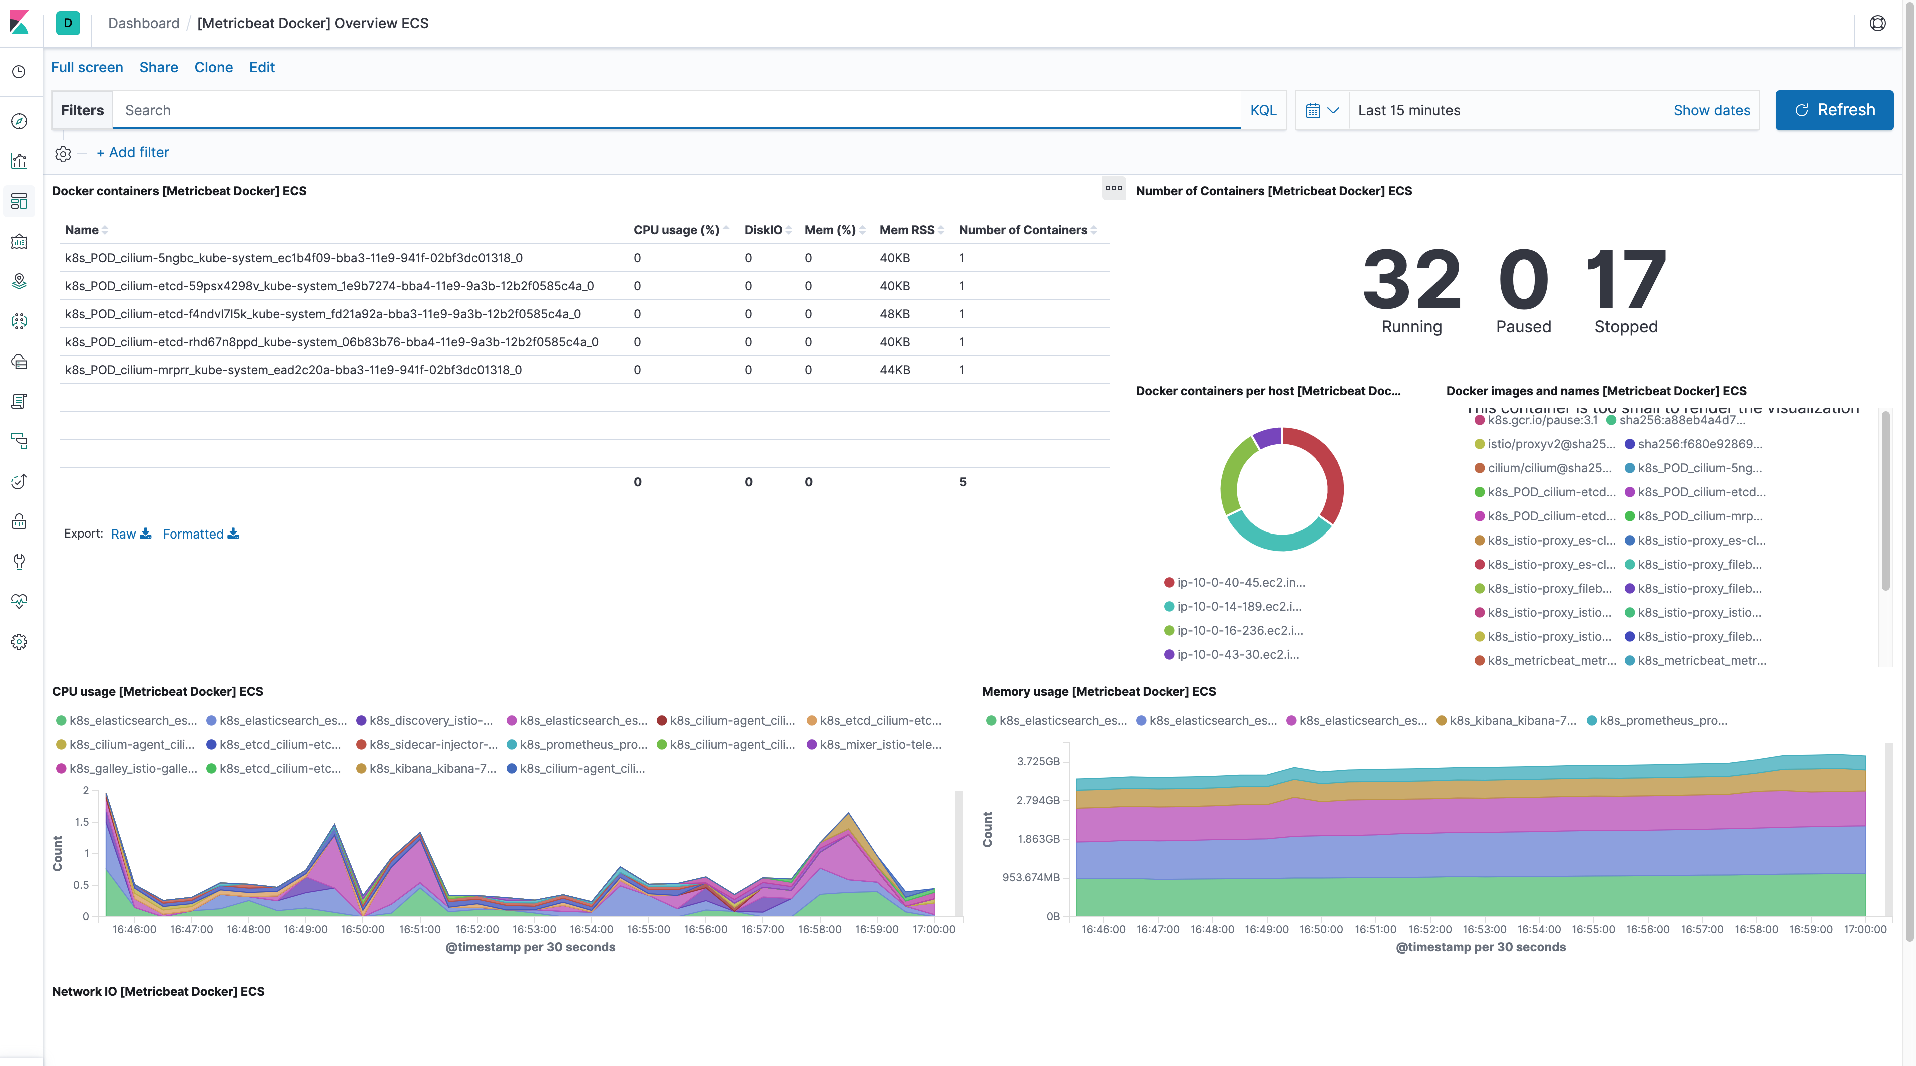Open Discover from the compass icon
Viewport: 1916px width, 1066px height.
20,121
